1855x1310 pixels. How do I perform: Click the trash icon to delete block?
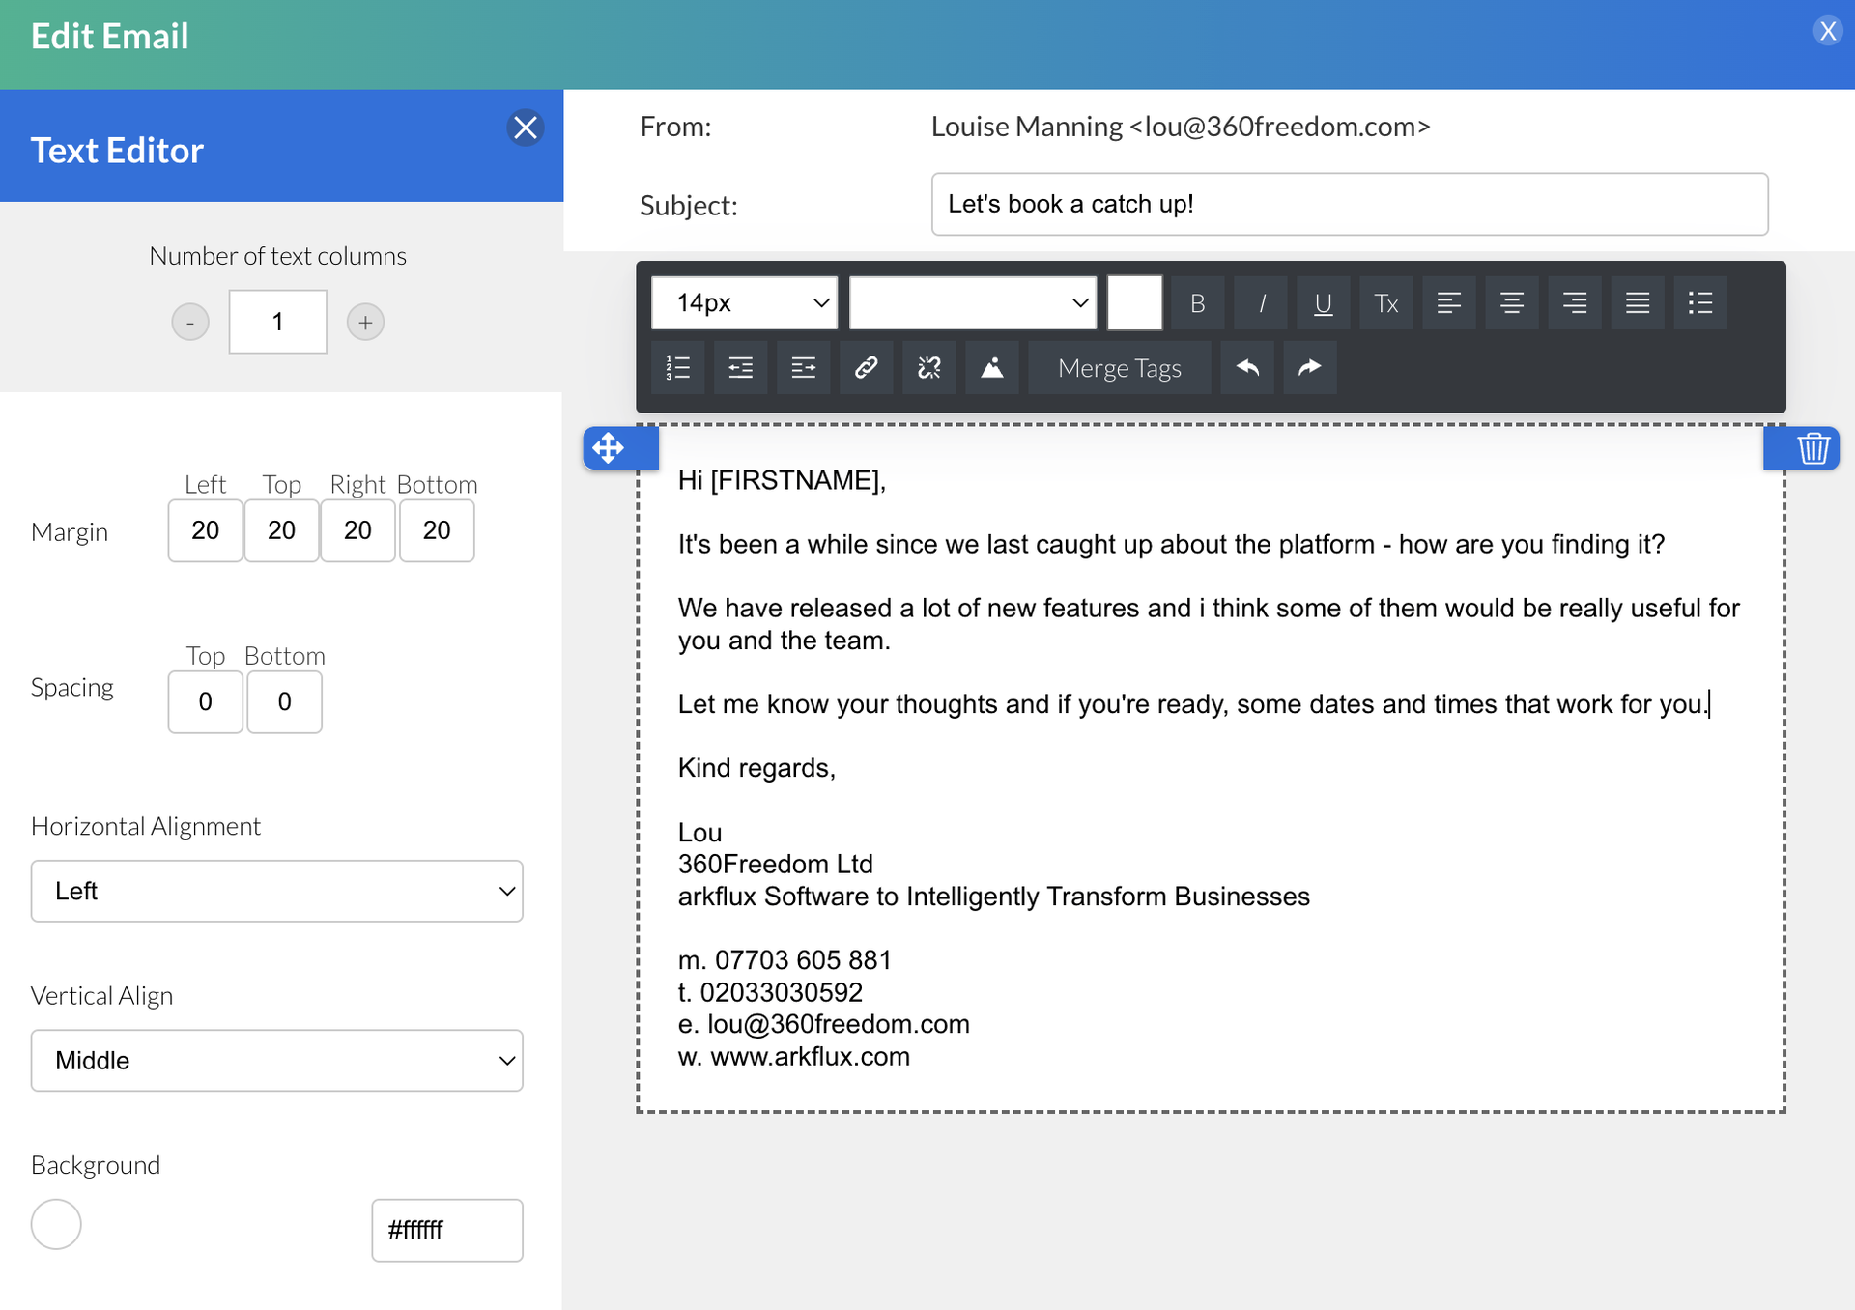pos(1812,448)
